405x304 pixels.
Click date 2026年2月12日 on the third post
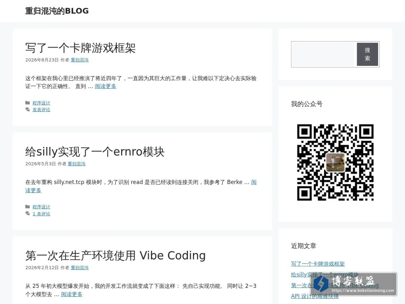click(42, 268)
